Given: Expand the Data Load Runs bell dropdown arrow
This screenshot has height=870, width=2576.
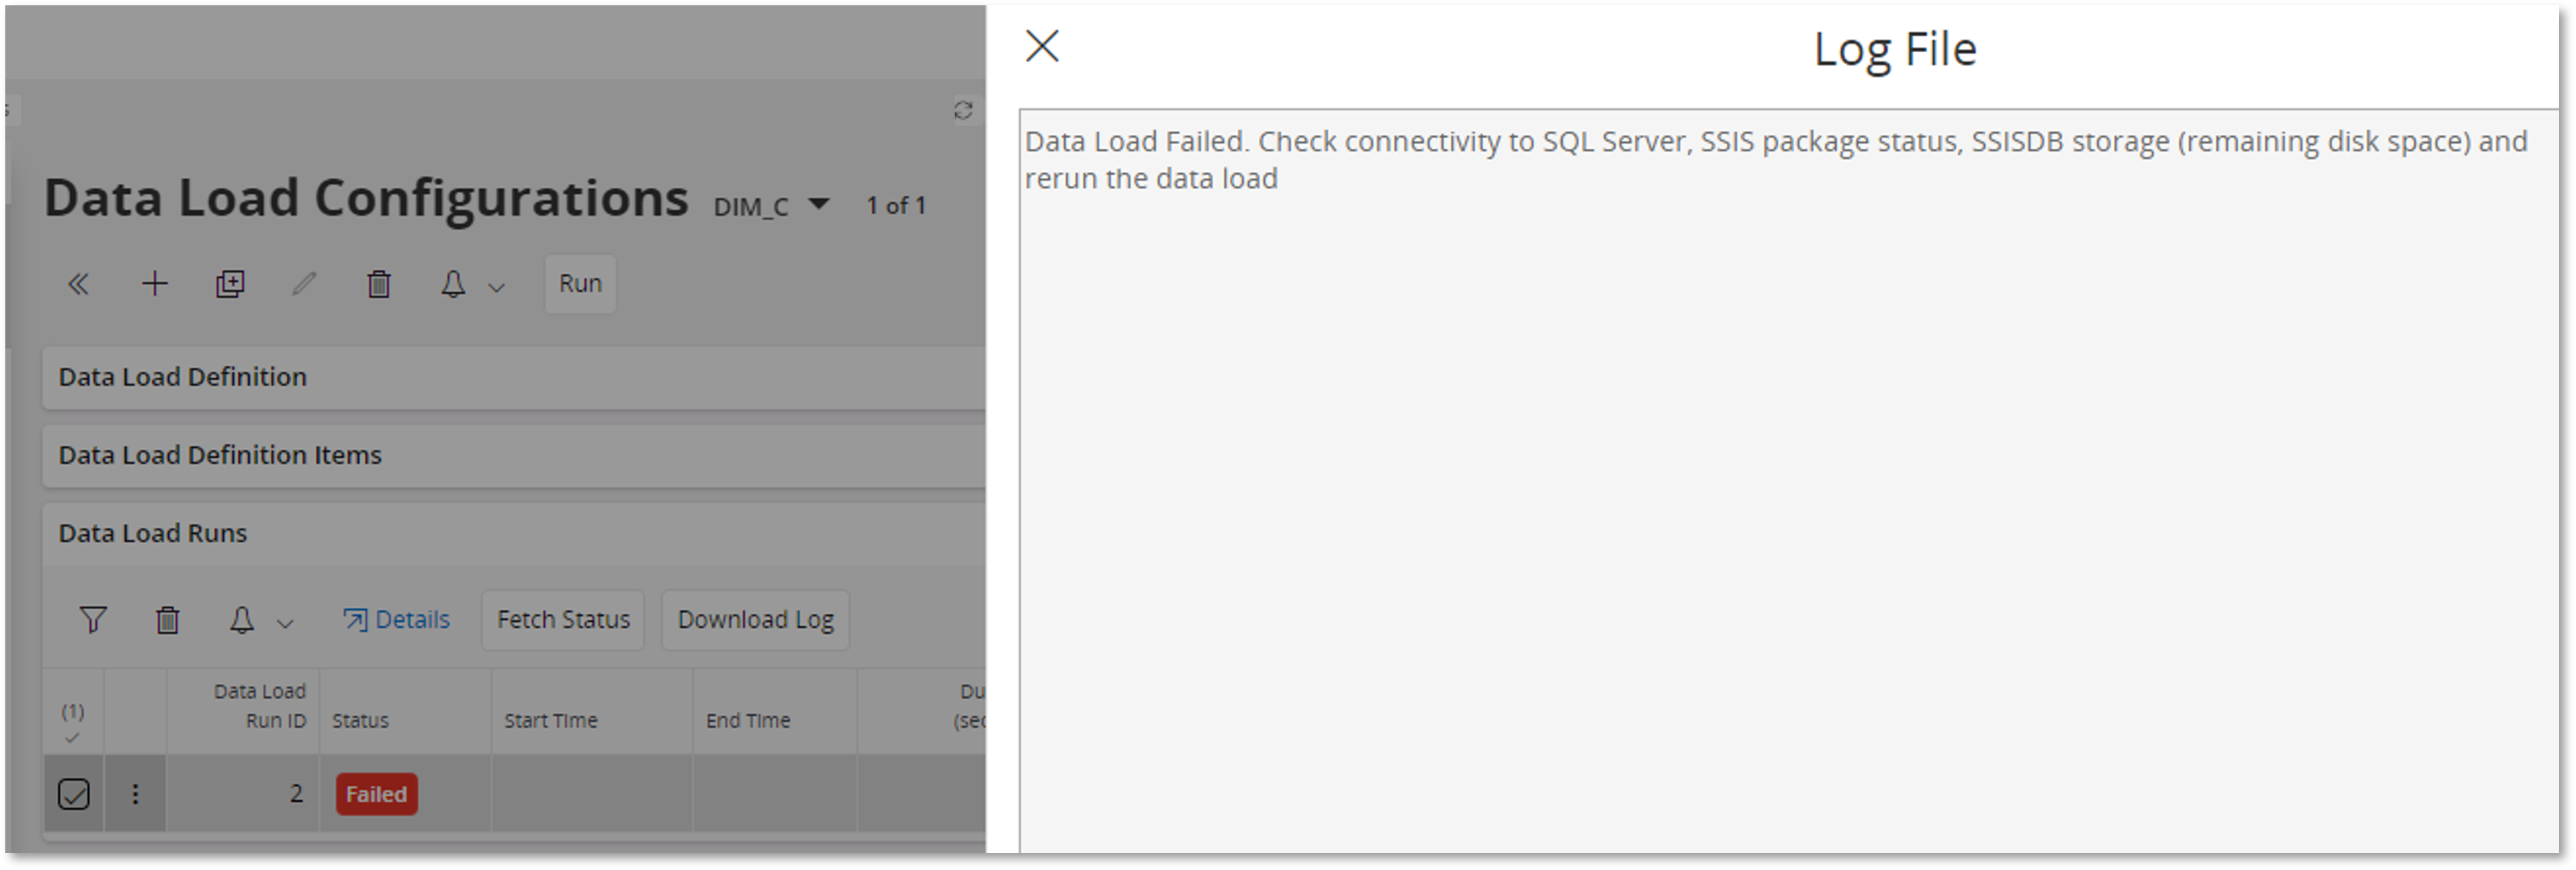Looking at the screenshot, I should coord(285,624).
